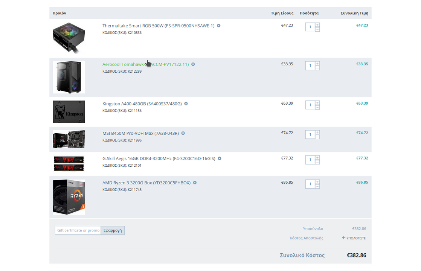Click the AMD Ryzen 3 box thumbnail

pos(69,197)
